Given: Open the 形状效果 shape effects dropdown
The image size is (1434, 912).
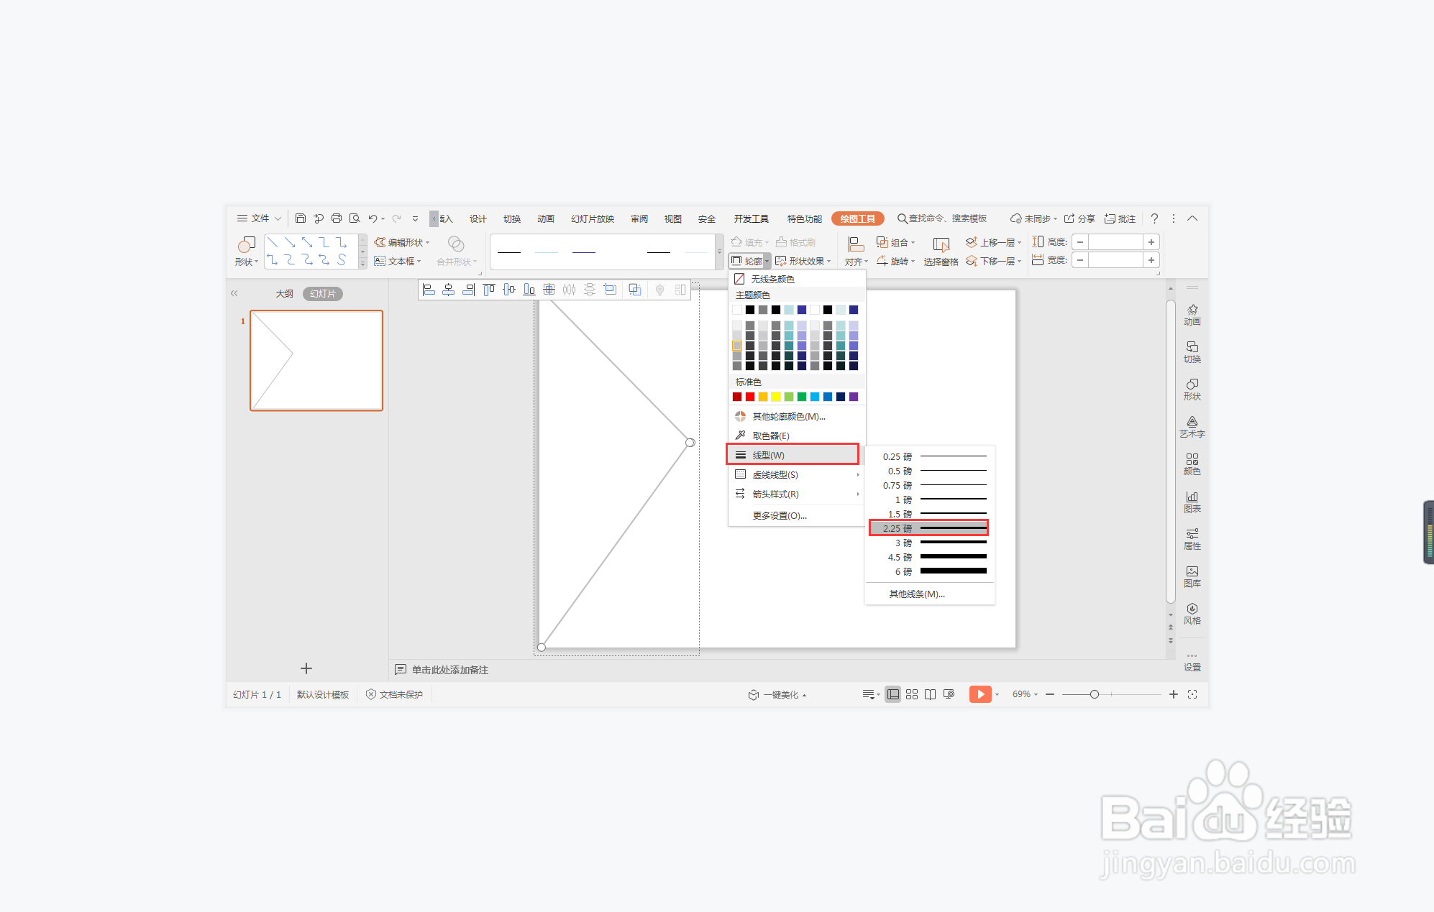Looking at the screenshot, I should click(x=804, y=261).
